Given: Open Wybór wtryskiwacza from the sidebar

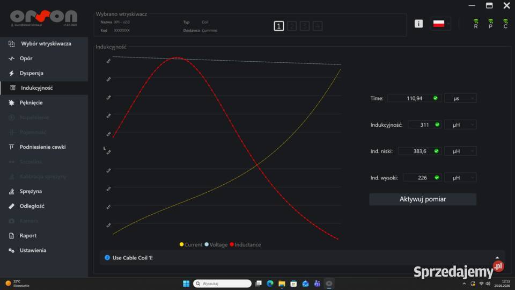Looking at the screenshot, I should pos(44,44).
